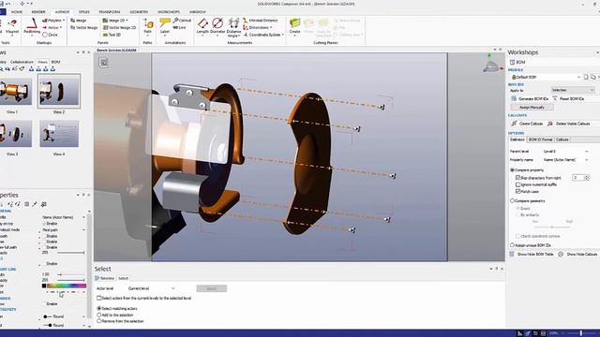Click Create Callouts in Workshops panel
The image size is (600, 337).
527,124
